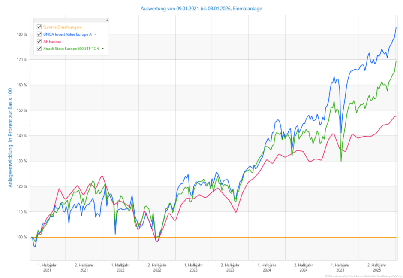
Task: Hide the DNCA Invest Value Europe A line
Action: tap(39, 34)
